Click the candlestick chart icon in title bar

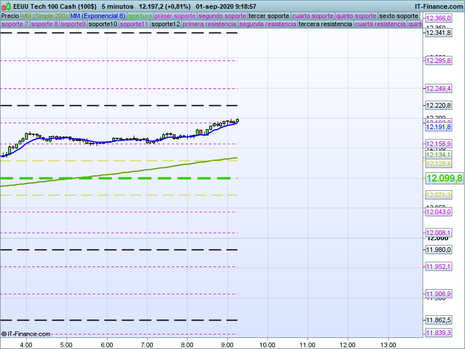click(x=6, y=6)
